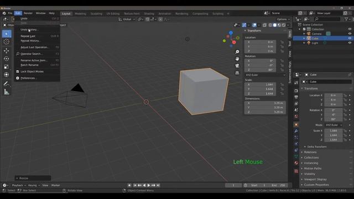Hide the Collection with its eye icon

350,29
